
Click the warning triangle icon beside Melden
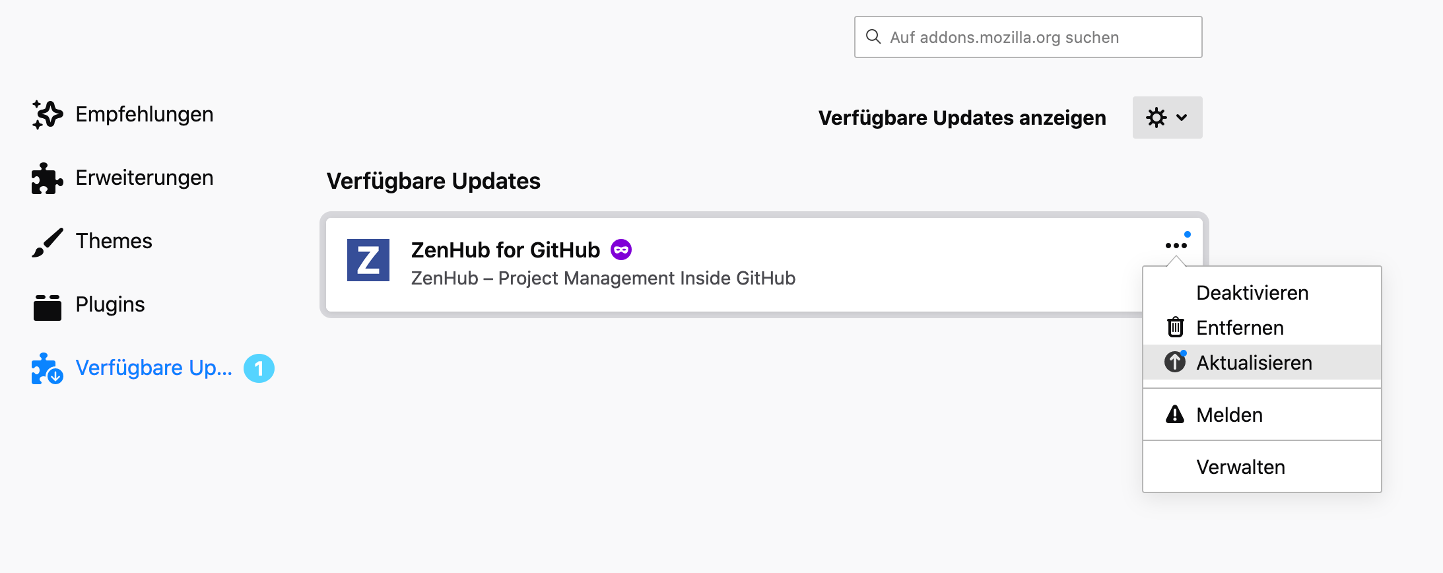[x=1175, y=415]
